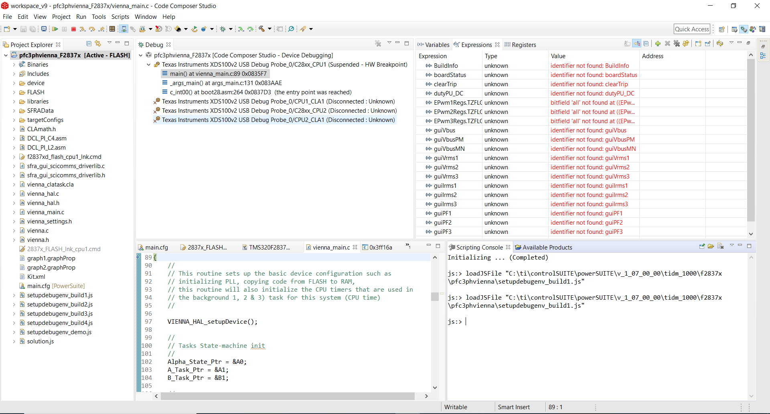Click the Step Over icon in toolbar
This screenshot has height=414, width=770.
(92, 29)
